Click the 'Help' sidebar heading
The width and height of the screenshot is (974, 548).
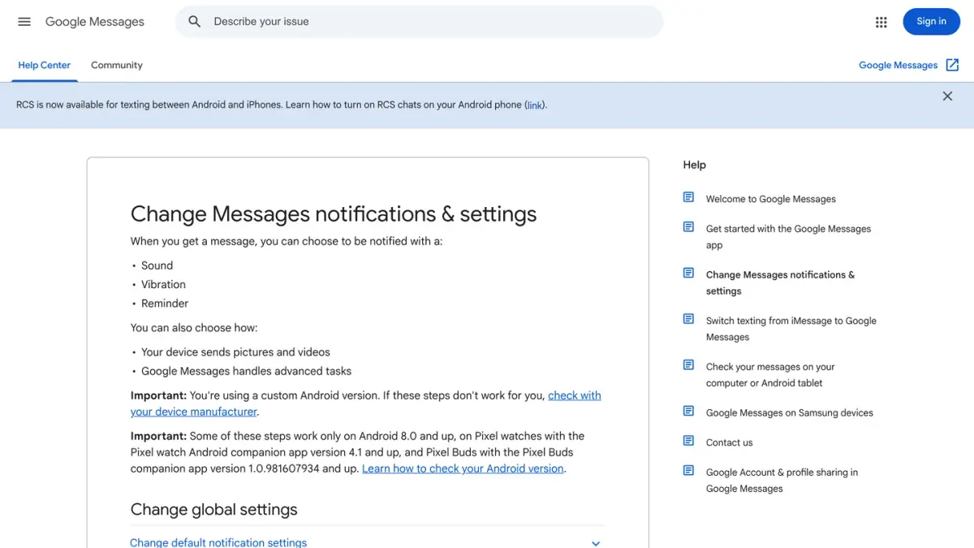pos(695,165)
